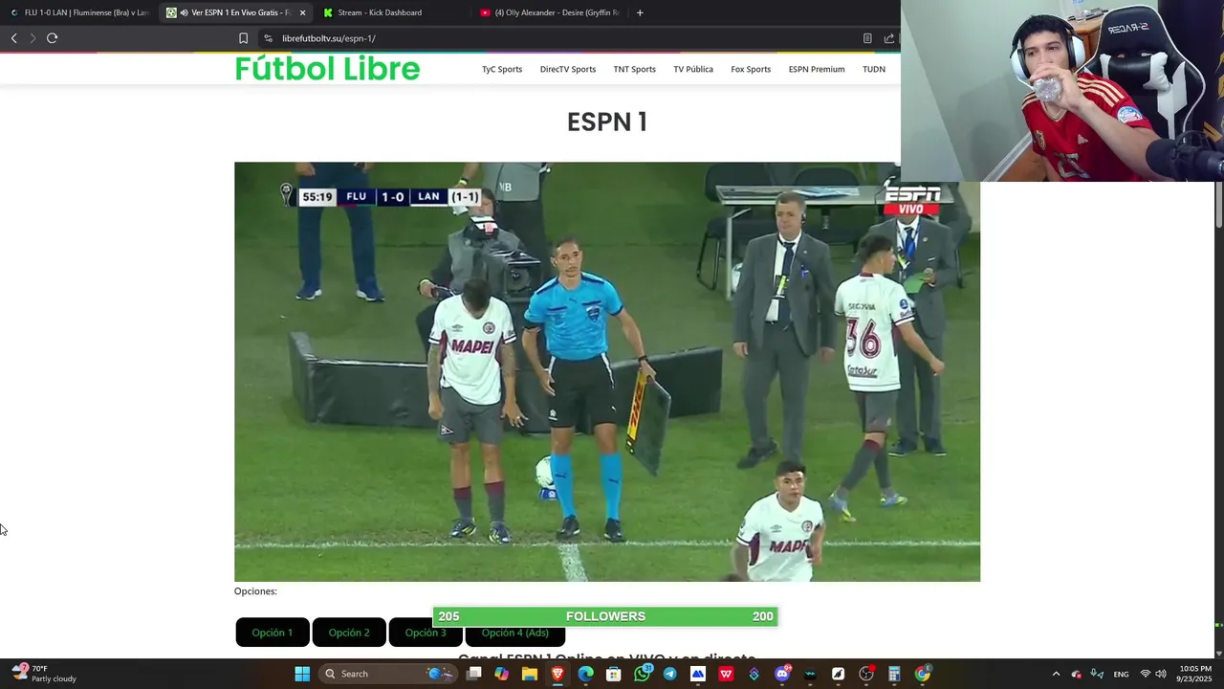This screenshot has width=1224, height=689.
Task: Open Telegram from the taskbar
Action: (669, 674)
